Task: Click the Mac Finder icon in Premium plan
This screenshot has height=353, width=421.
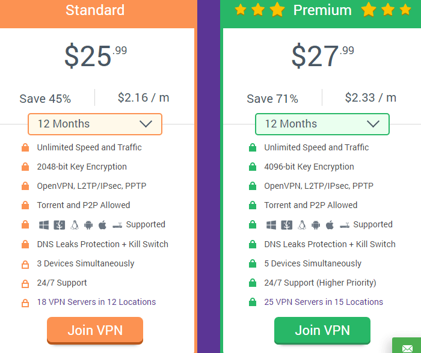Action: 286,225
